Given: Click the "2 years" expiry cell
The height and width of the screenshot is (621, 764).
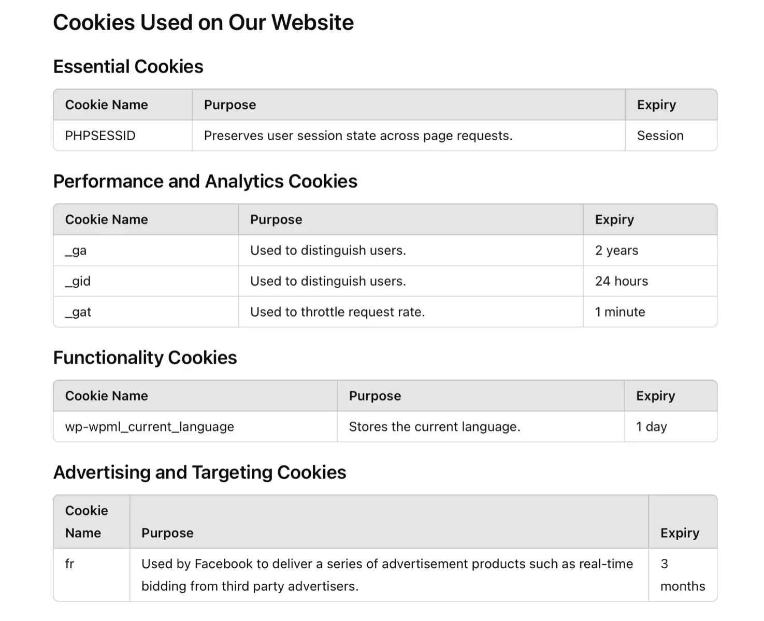Looking at the screenshot, I should click(616, 250).
